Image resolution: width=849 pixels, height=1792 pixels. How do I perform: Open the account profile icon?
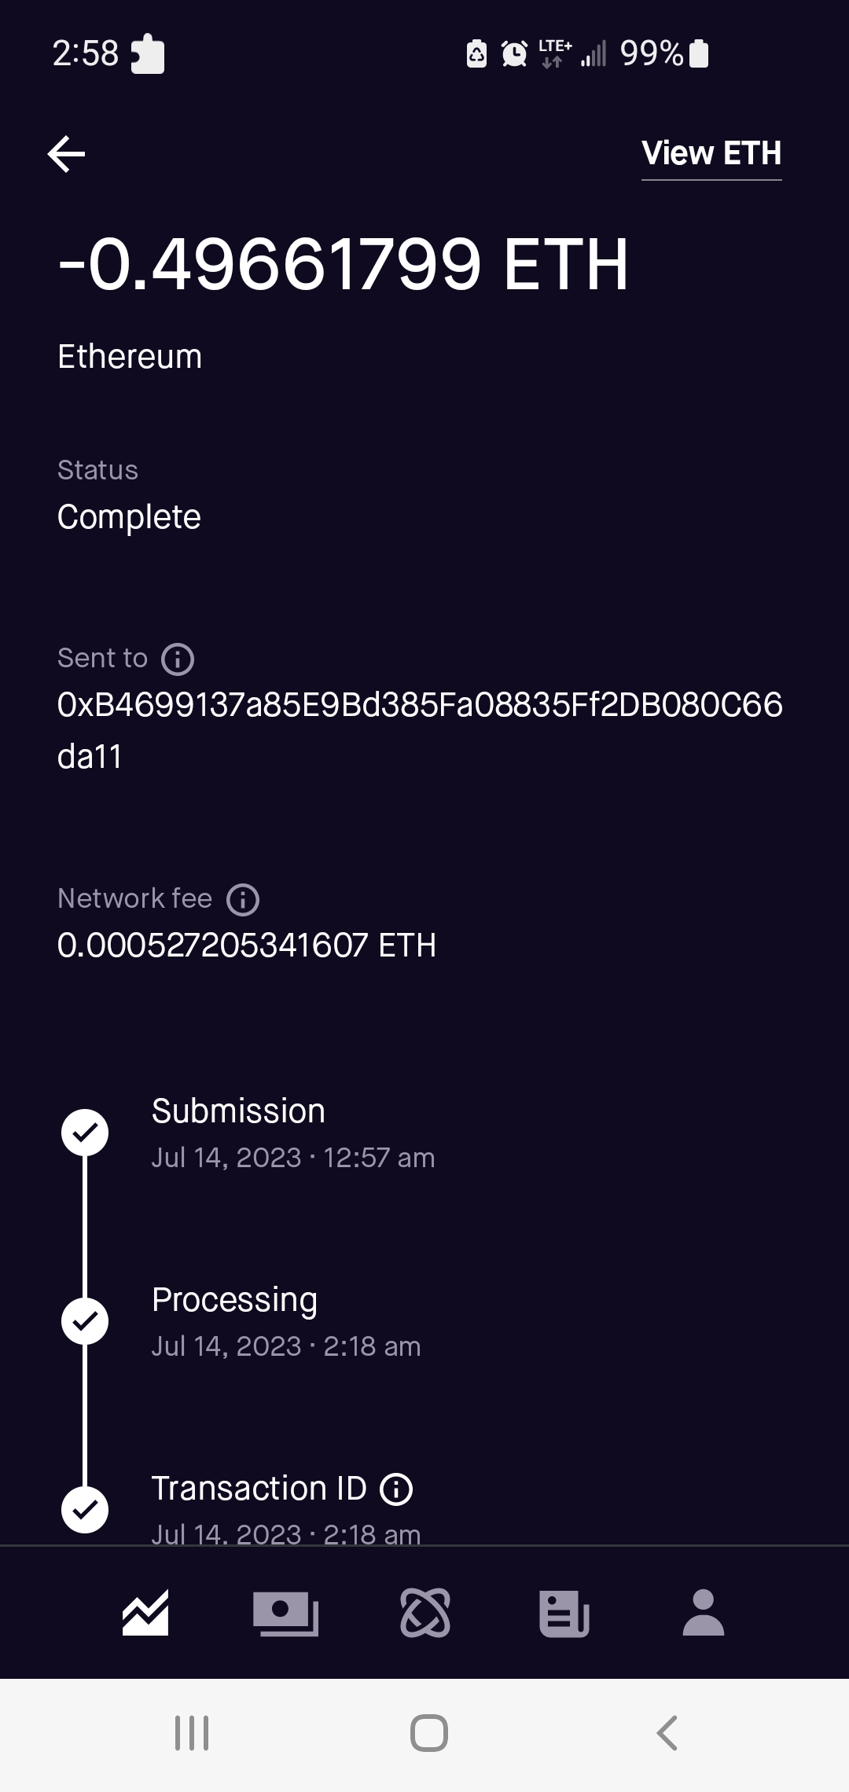(704, 1614)
